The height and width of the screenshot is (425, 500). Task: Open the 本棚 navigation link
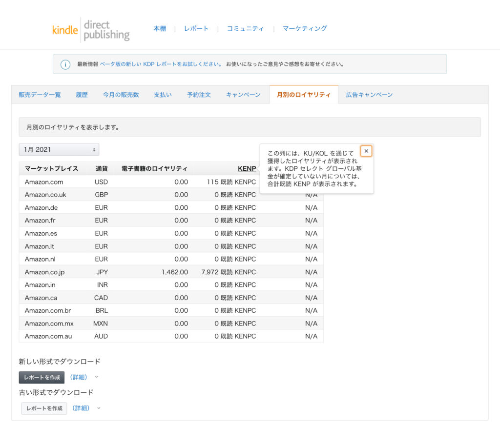click(160, 29)
